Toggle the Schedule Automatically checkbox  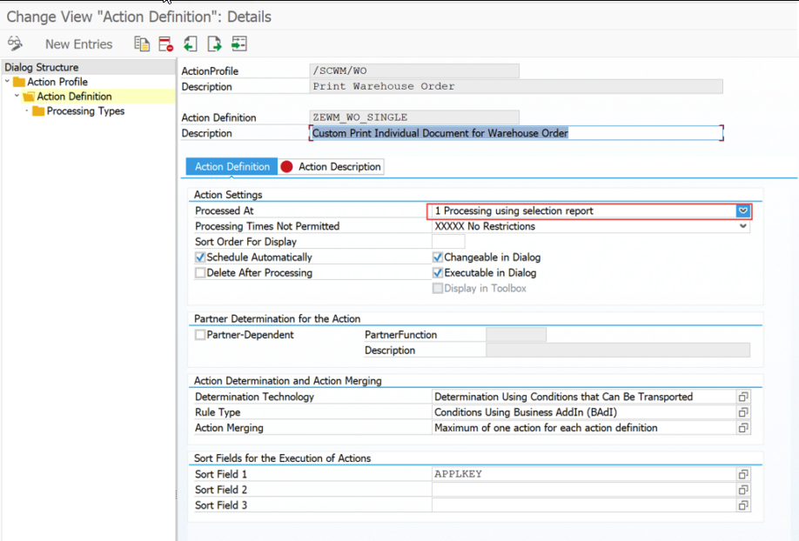point(200,257)
